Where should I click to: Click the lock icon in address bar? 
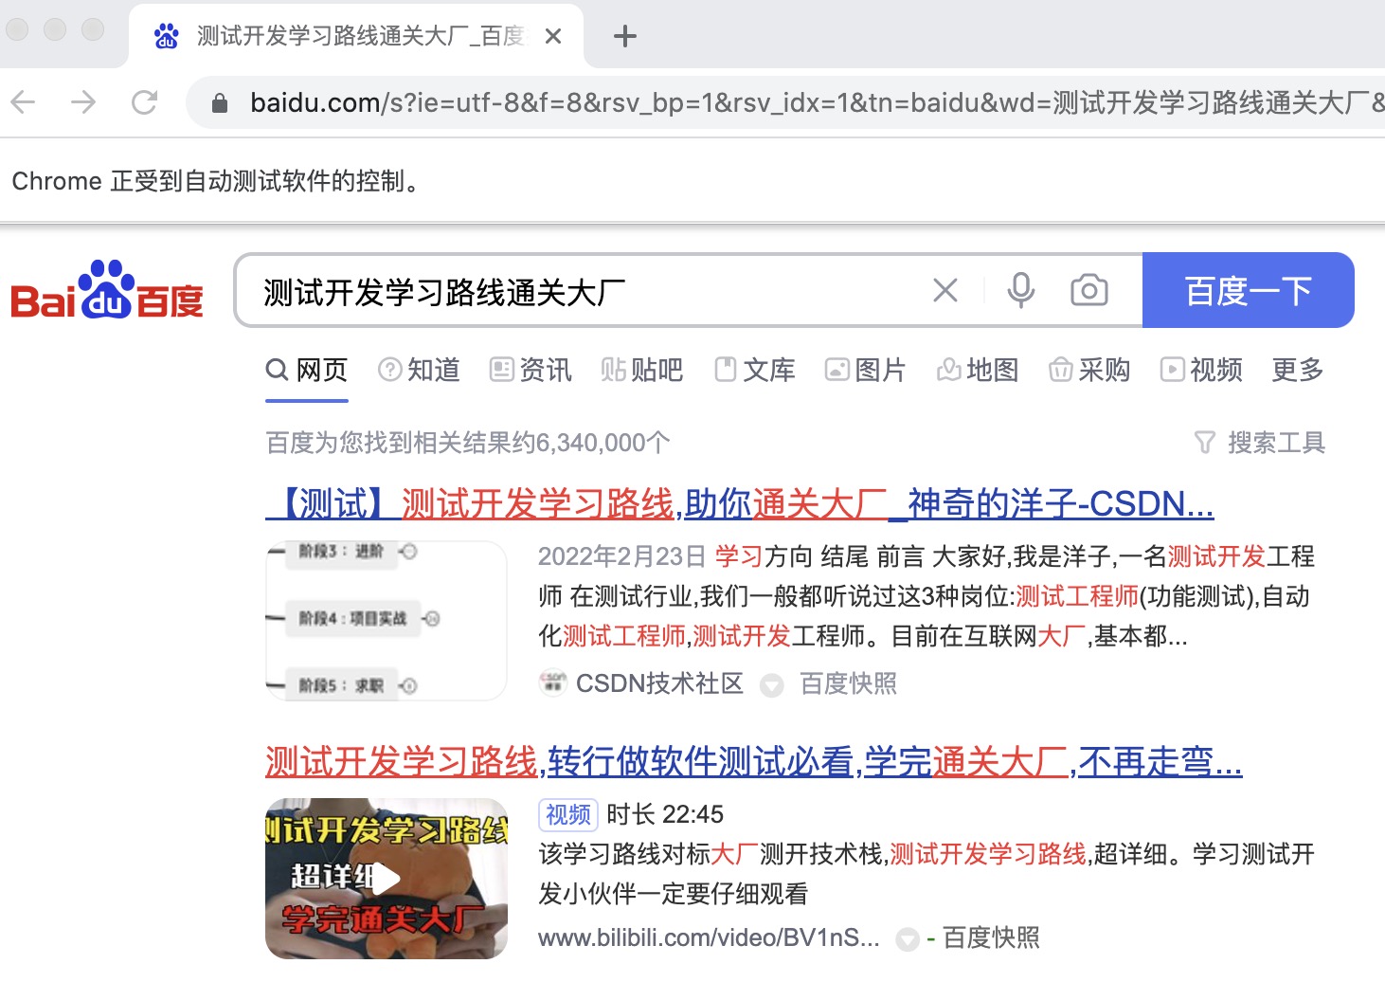pyautogui.click(x=220, y=103)
